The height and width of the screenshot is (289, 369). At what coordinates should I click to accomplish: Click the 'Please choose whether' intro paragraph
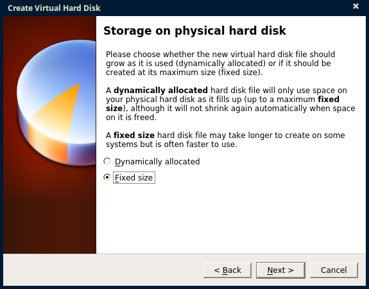(x=220, y=64)
